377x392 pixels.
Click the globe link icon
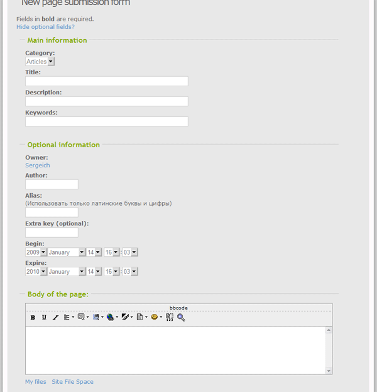click(x=111, y=318)
